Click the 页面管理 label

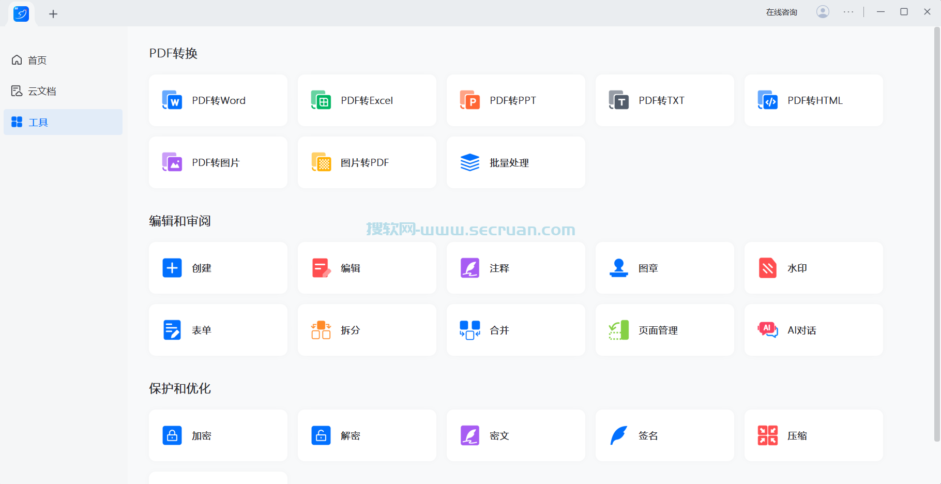click(x=658, y=330)
